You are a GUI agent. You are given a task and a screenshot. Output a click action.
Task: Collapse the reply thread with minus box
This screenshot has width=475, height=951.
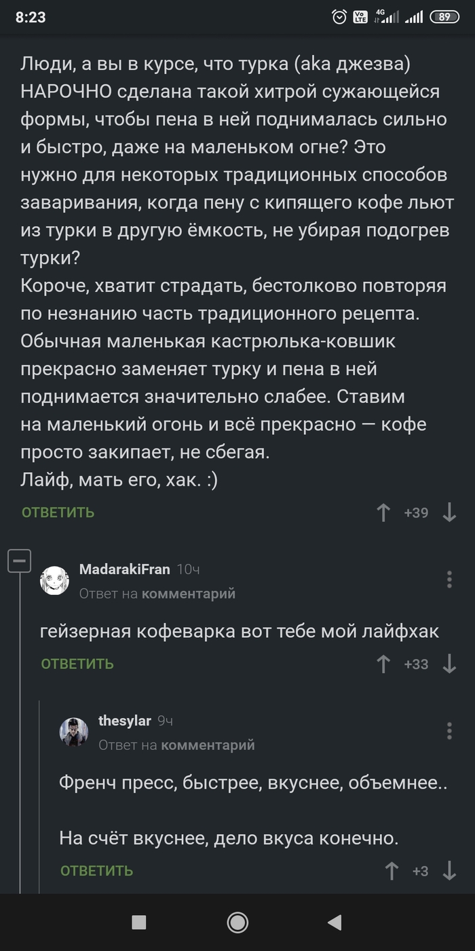[20, 561]
